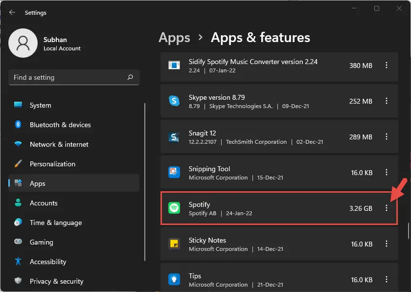Open Time & language settings
411x292 pixels.
click(x=74, y=223)
